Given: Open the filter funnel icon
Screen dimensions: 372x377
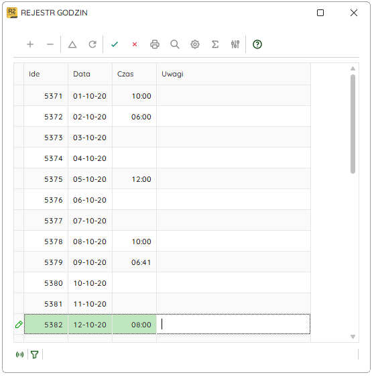Looking at the screenshot, I should coord(35,354).
